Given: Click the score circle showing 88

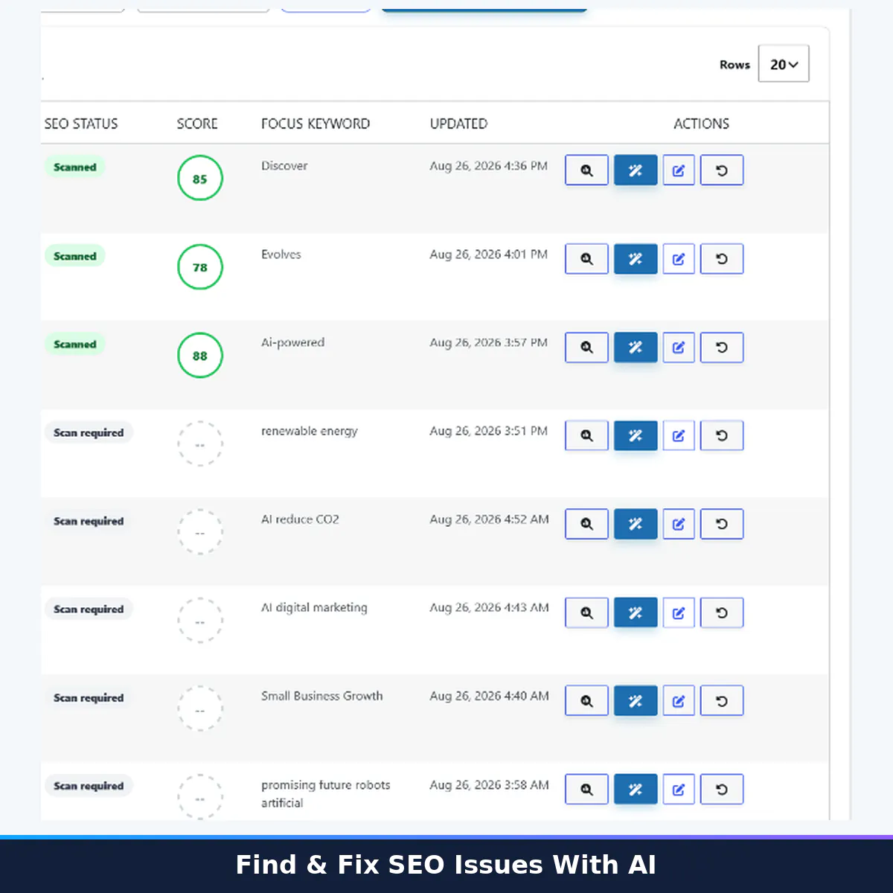Looking at the screenshot, I should point(200,356).
